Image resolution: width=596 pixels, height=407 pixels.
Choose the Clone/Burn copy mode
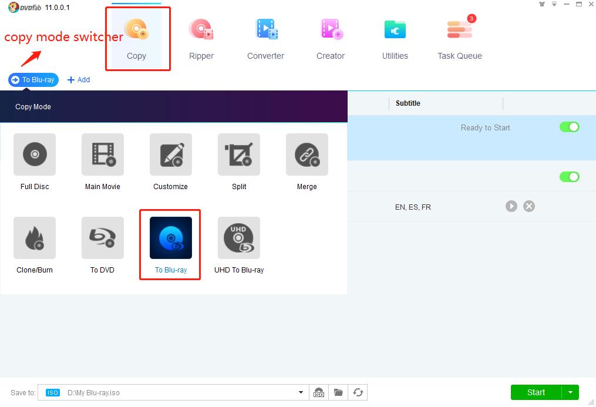[x=35, y=245]
